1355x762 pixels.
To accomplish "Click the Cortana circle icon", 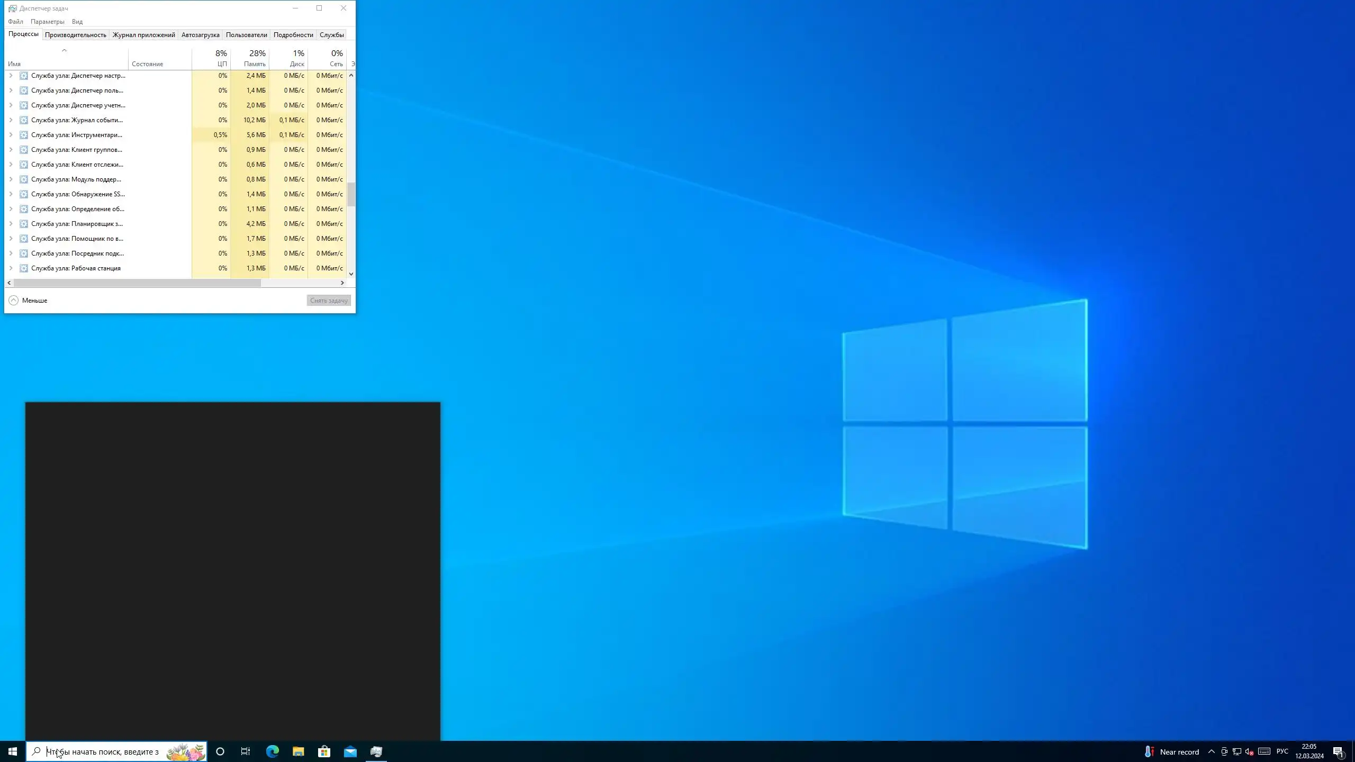I will click(220, 751).
